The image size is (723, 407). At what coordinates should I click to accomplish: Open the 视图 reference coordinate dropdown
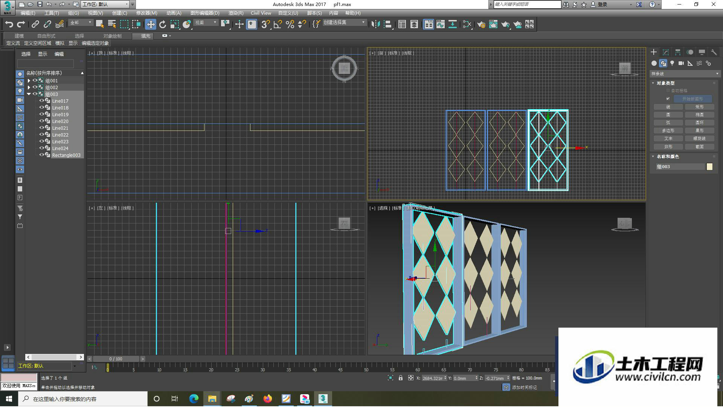[206, 23]
